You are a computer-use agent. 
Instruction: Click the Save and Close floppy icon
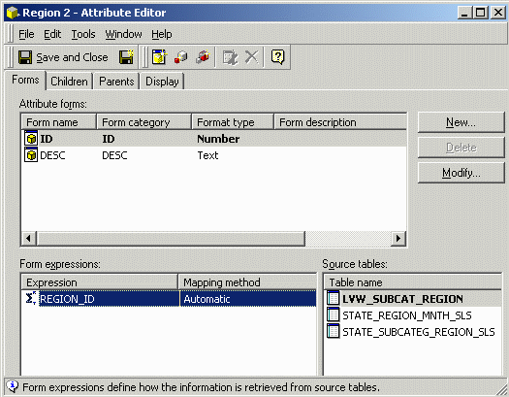click(25, 57)
